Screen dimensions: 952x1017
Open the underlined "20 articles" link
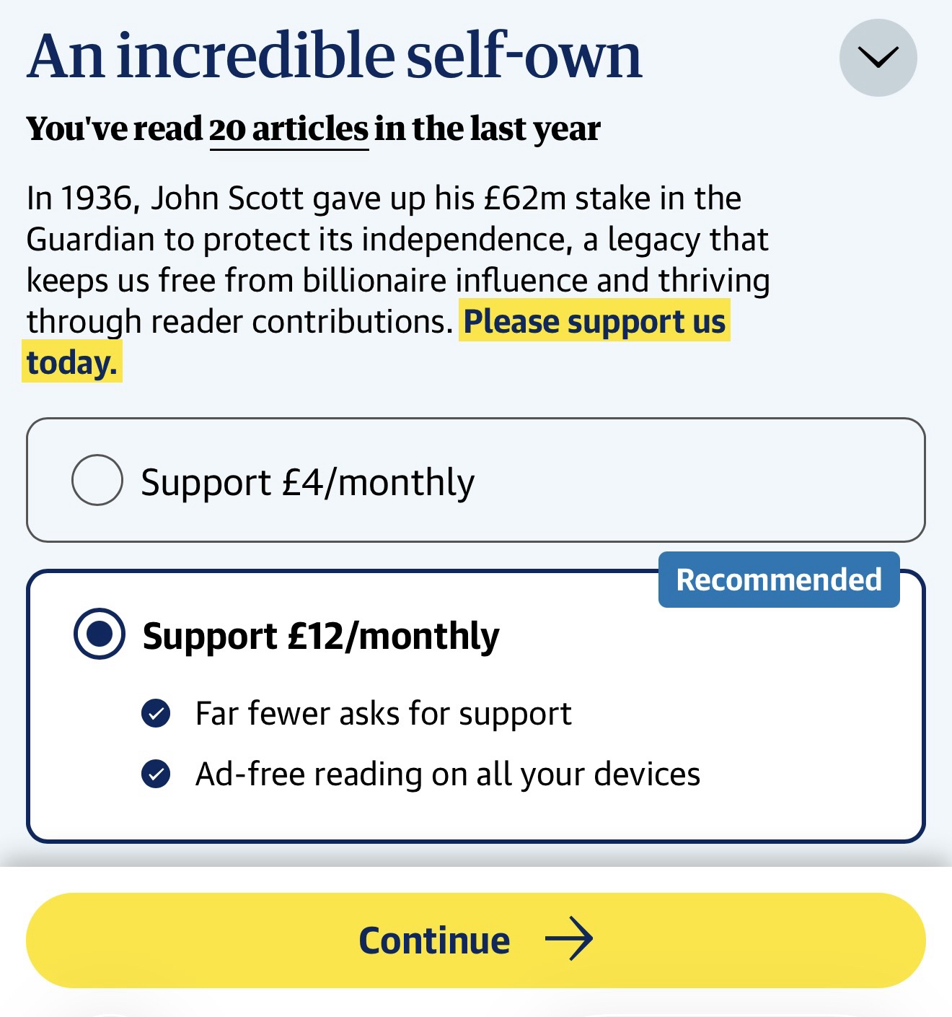click(x=288, y=130)
